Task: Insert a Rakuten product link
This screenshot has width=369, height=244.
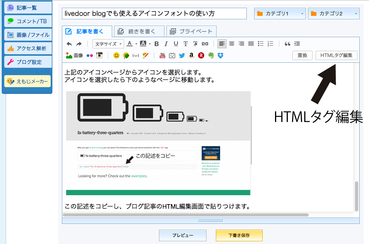Action: coord(201,56)
